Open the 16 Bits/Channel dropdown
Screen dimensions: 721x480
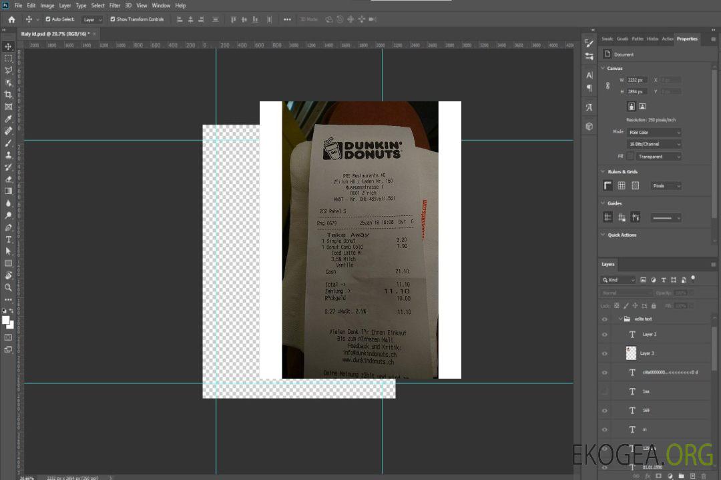point(654,144)
